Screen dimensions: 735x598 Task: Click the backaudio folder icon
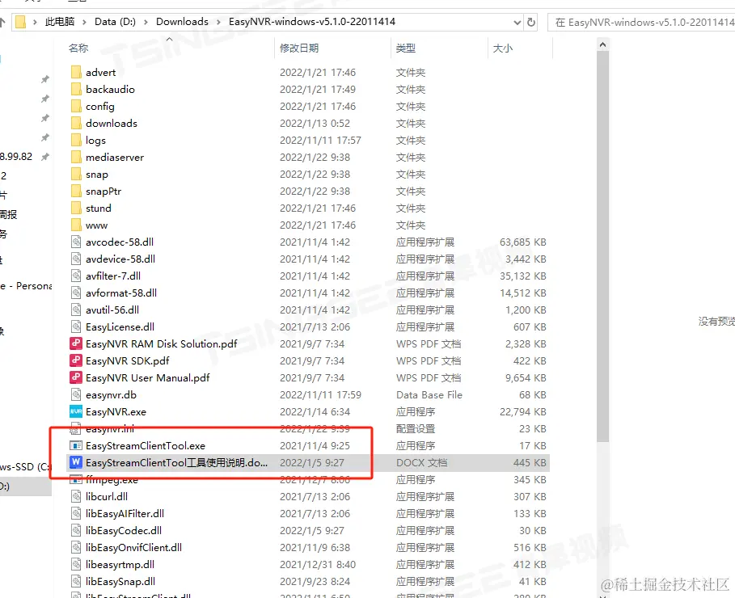point(76,89)
